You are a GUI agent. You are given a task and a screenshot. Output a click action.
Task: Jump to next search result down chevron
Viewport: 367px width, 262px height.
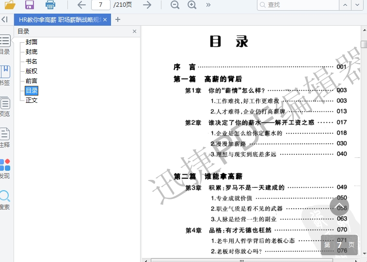[x=358, y=5]
